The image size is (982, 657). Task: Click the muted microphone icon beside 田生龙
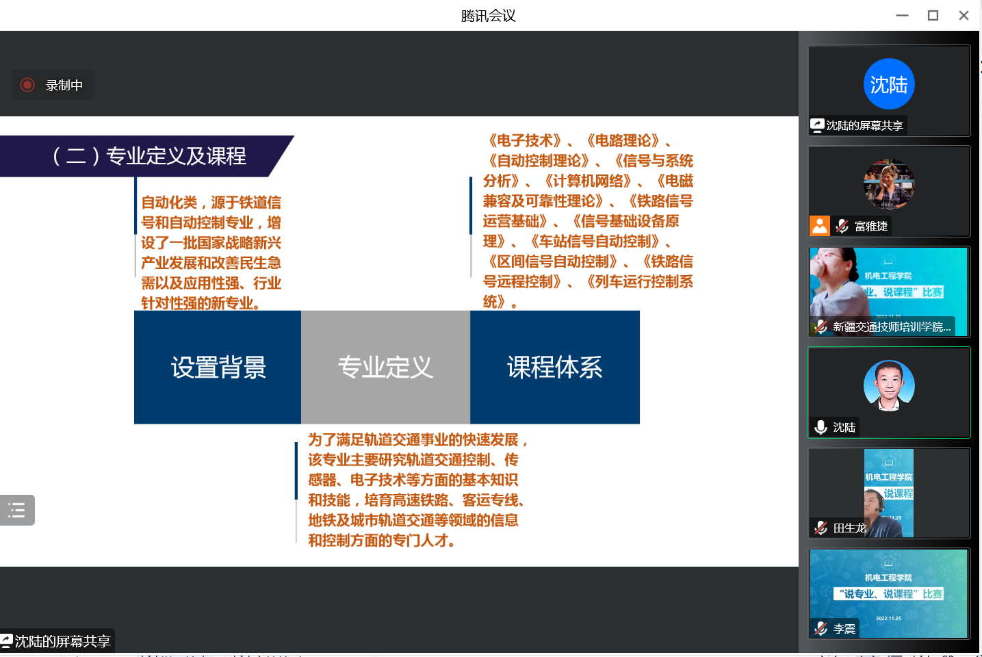click(x=821, y=528)
